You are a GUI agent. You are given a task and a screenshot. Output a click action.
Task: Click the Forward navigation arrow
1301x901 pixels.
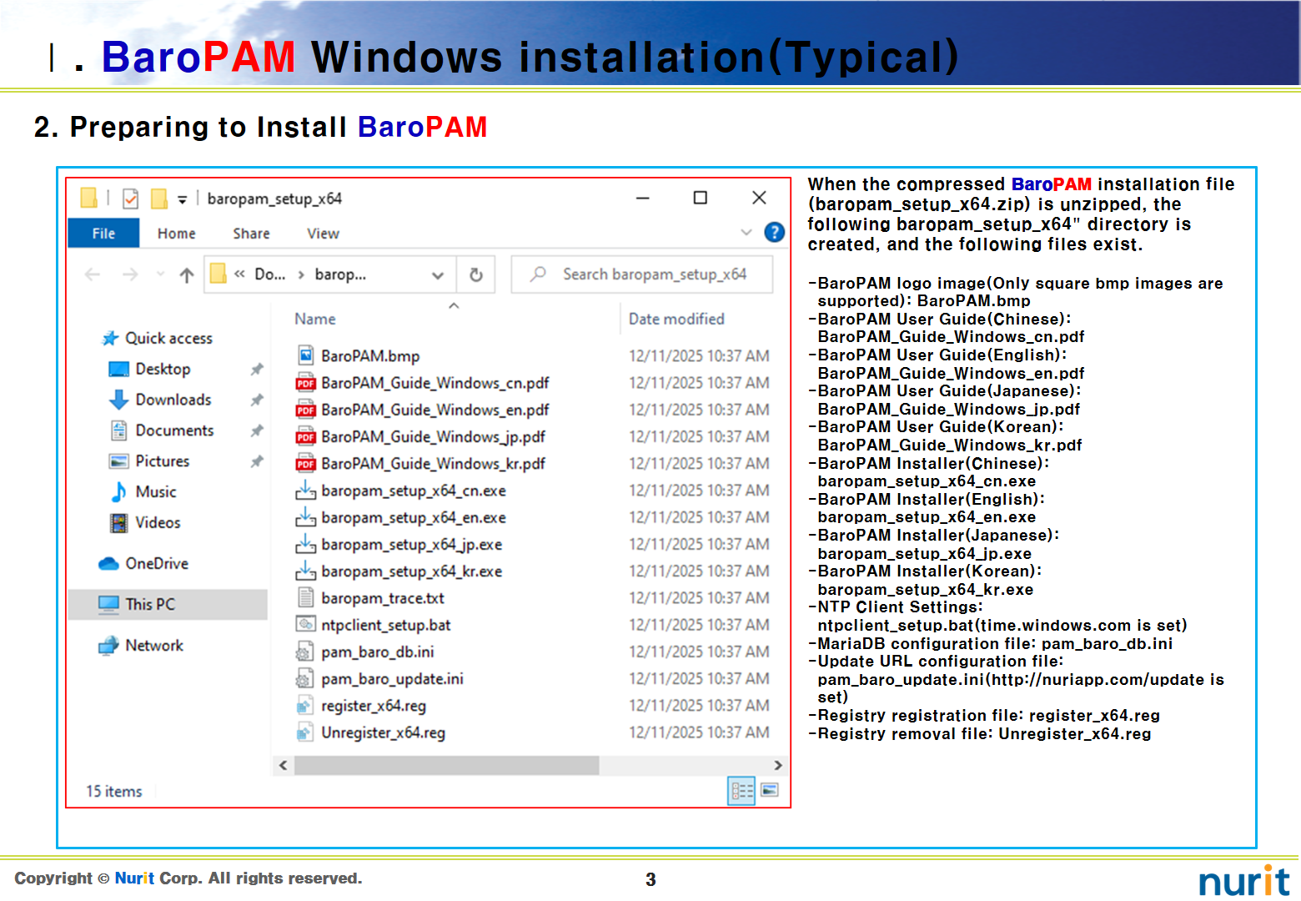pyautogui.click(x=130, y=274)
